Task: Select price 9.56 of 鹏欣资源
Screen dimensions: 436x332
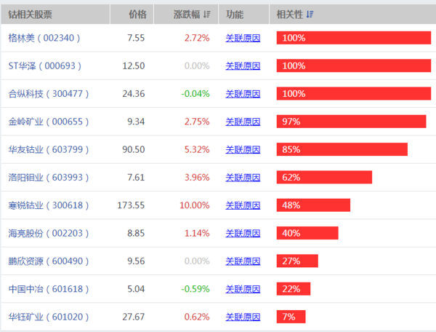Action: click(x=136, y=261)
